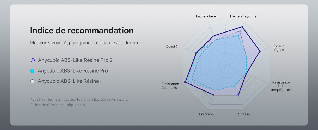Click the cyan Résine Pro legend circle
Viewport: 318px width, 130px height.
click(x=33, y=71)
